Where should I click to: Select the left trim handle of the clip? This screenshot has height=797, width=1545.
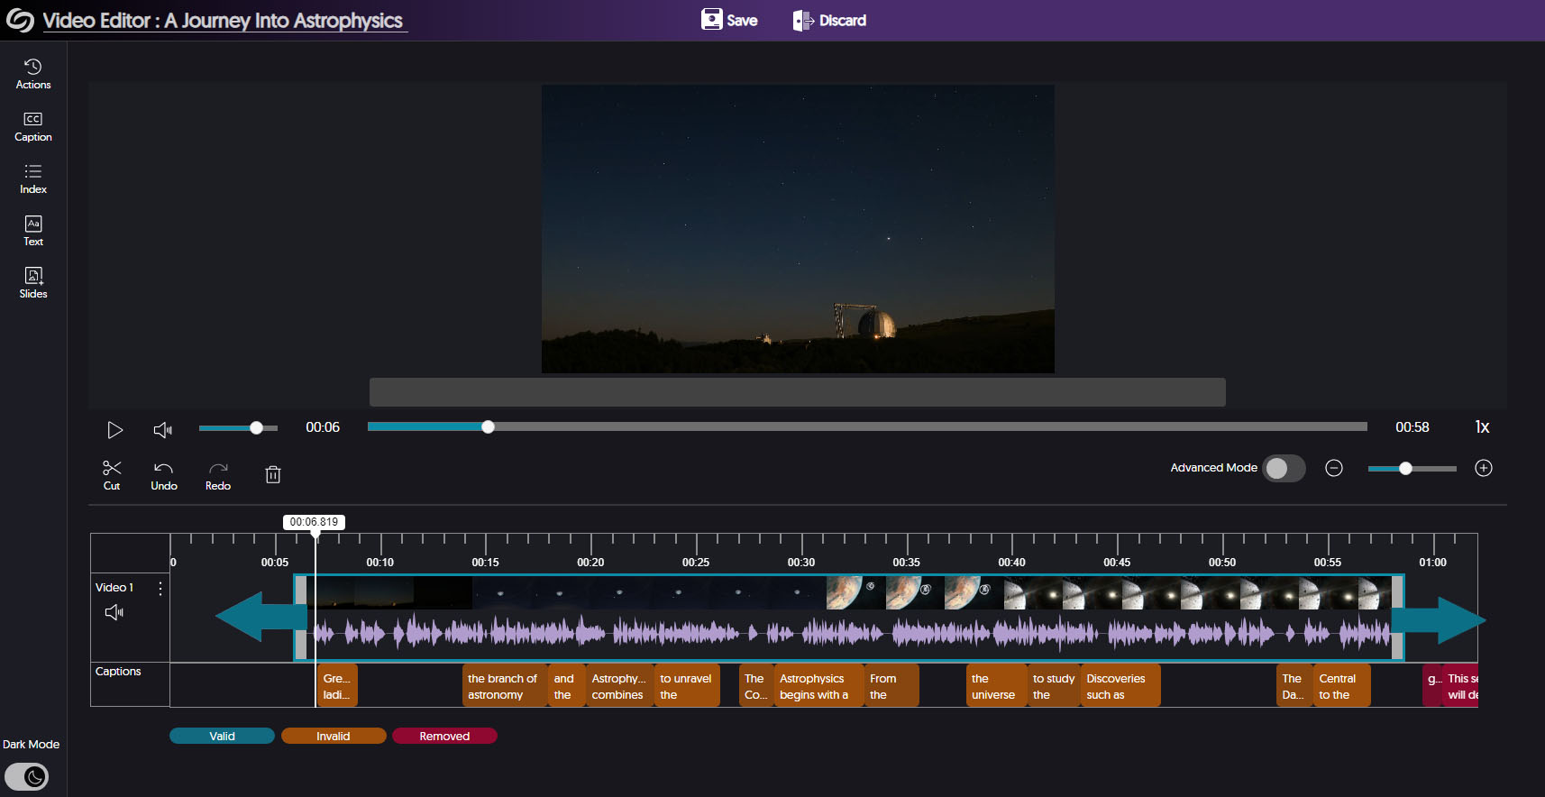pos(301,618)
